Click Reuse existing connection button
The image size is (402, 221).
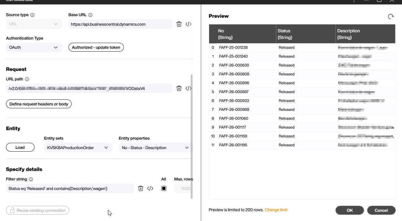(37, 210)
